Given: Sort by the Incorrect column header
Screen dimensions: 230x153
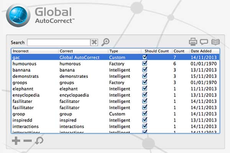Looking at the screenshot, I should click(x=35, y=51).
